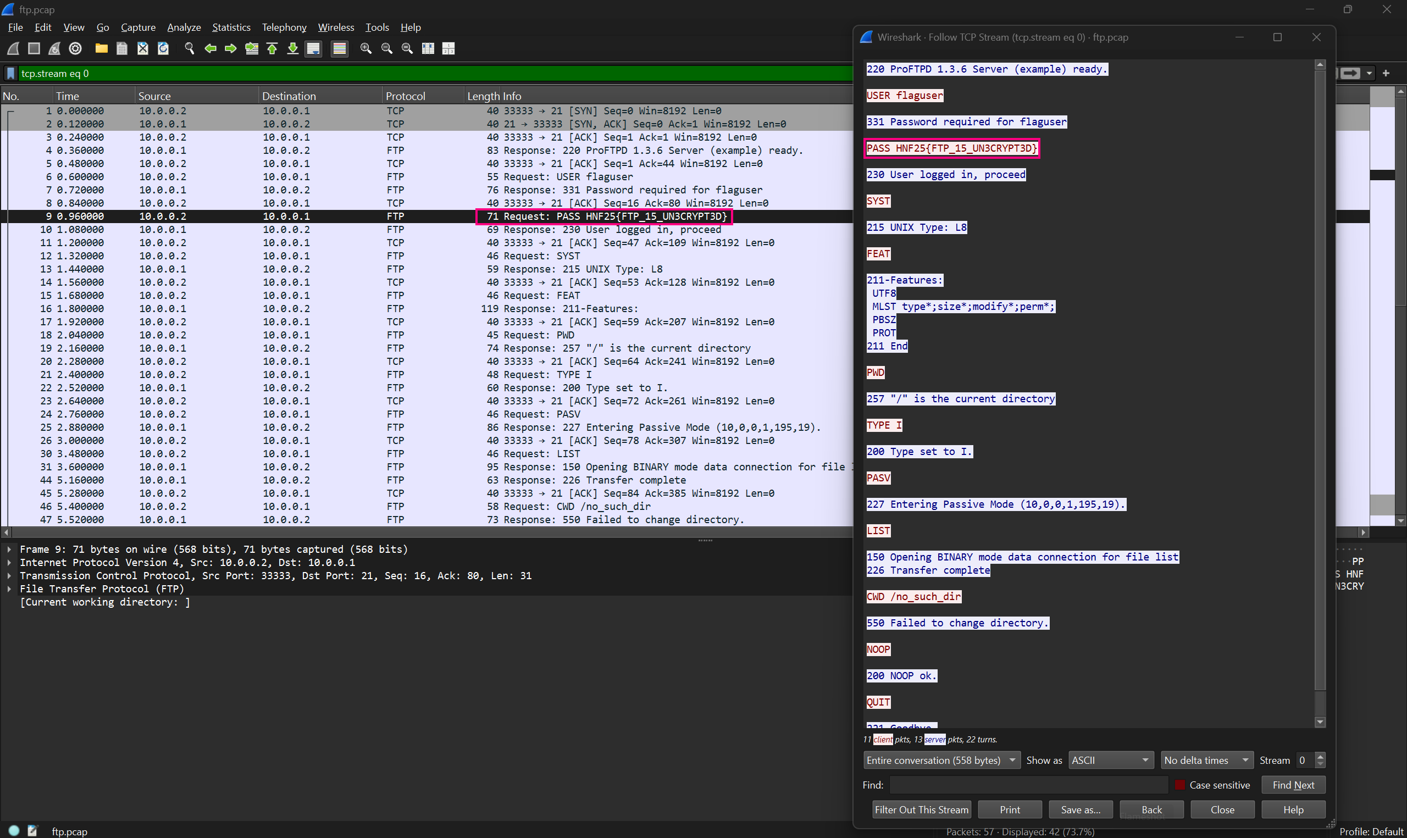Click the Save as... button
Viewport: 1407px width, 838px height.
tap(1080, 810)
